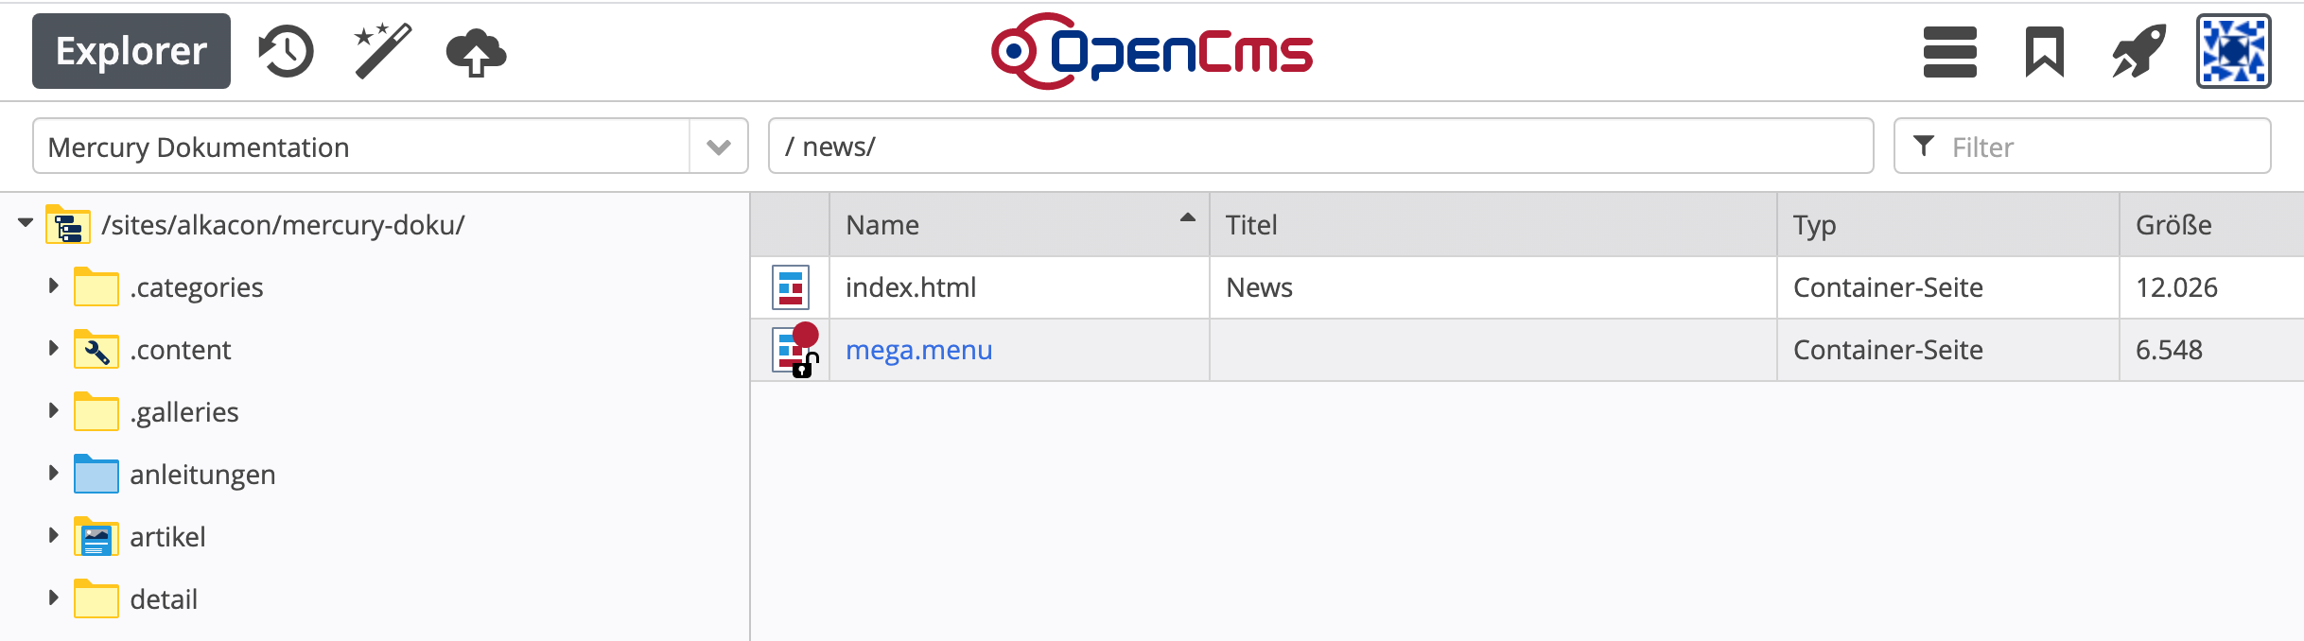2304x641 pixels.
Task: Click the detail folder icon
Action: pyautogui.click(x=96, y=598)
